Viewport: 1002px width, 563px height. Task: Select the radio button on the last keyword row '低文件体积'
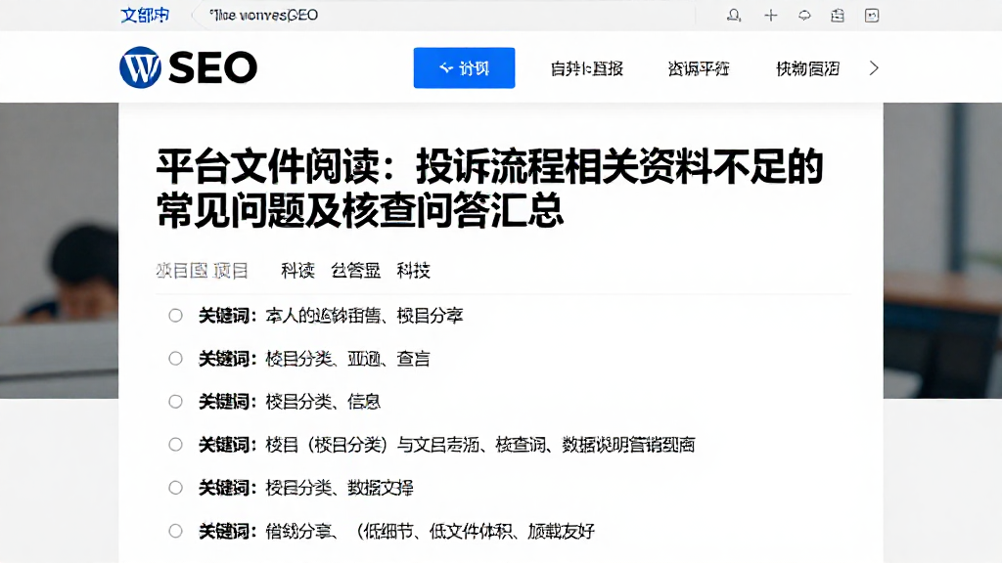(176, 531)
